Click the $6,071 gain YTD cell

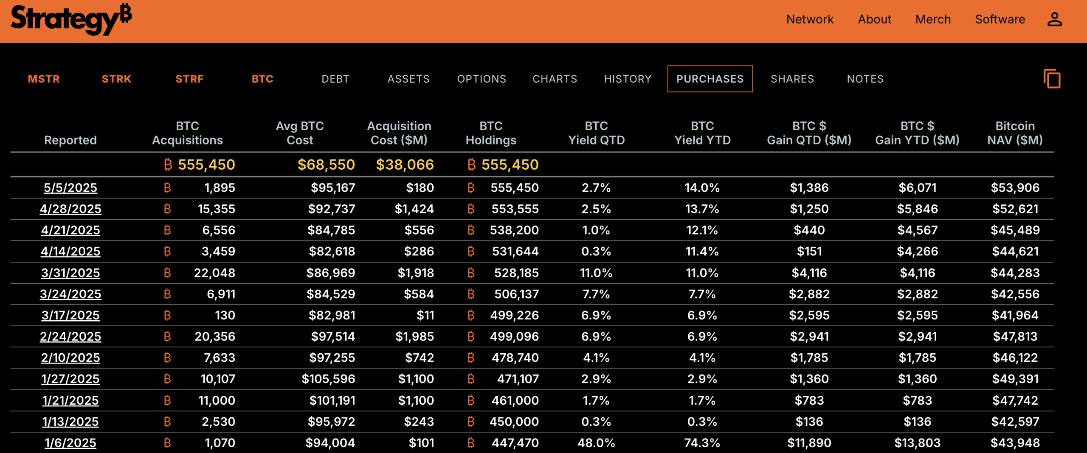point(918,187)
